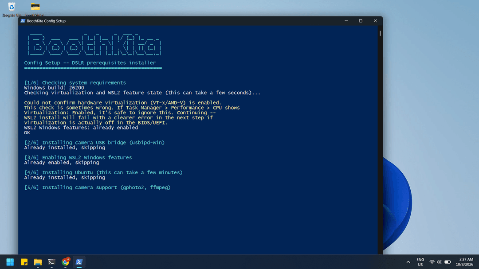The width and height of the screenshot is (479, 269).
Task: Click the '[5/6] Installing camera support' line
Action: tap(98, 187)
